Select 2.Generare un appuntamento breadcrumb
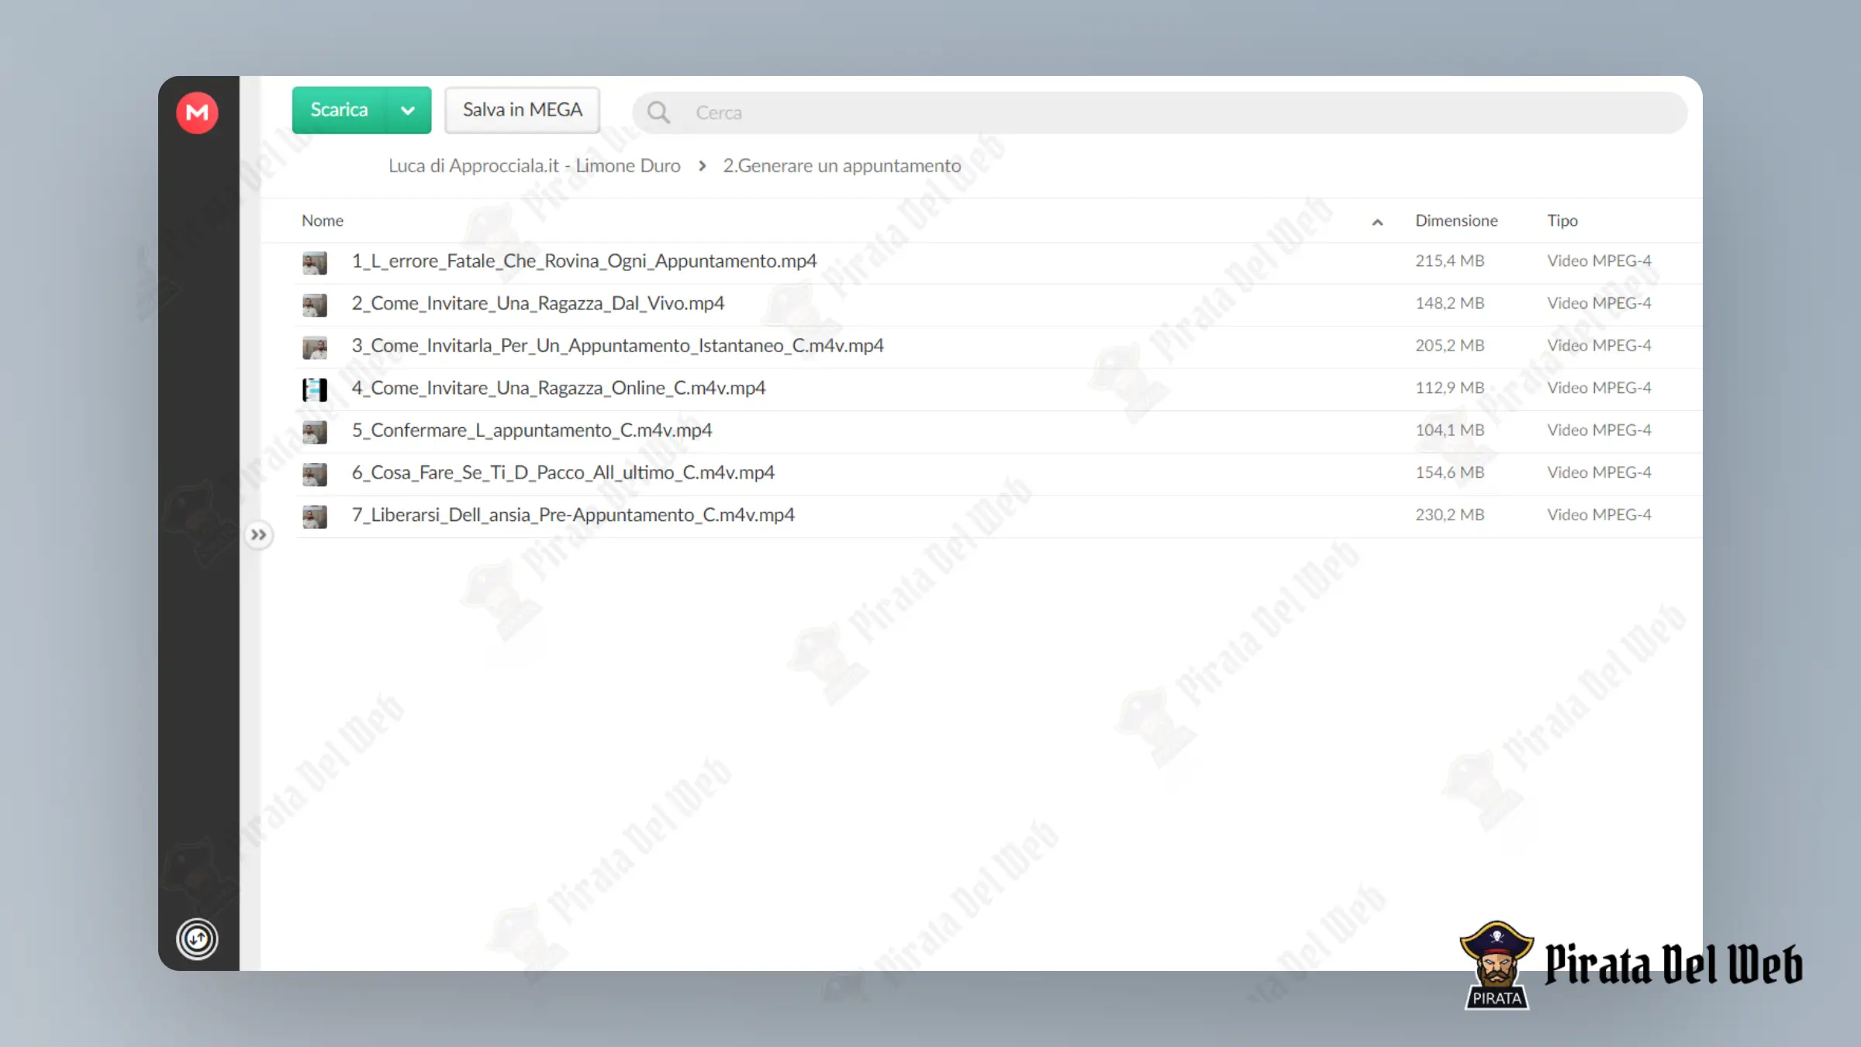Screen dimensions: 1861x1047 click(x=842, y=166)
